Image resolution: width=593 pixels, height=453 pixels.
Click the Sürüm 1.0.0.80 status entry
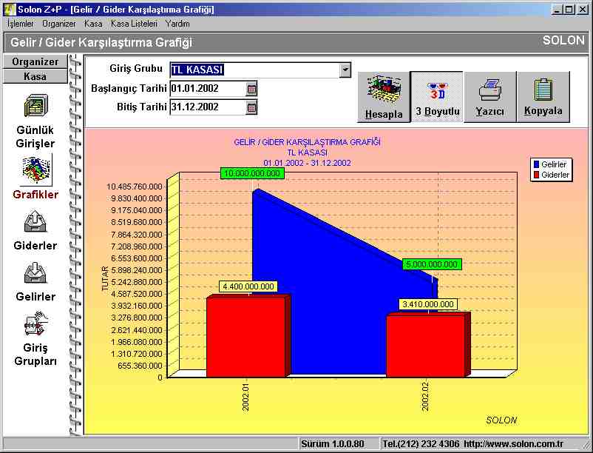pos(333,443)
